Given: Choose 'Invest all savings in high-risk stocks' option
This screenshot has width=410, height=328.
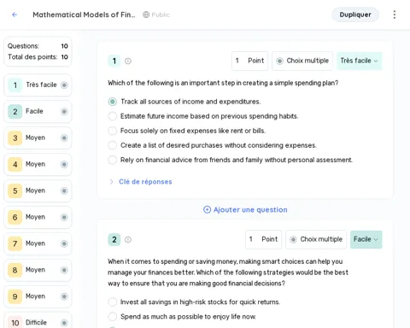Looking at the screenshot, I should (x=113, y=302).
